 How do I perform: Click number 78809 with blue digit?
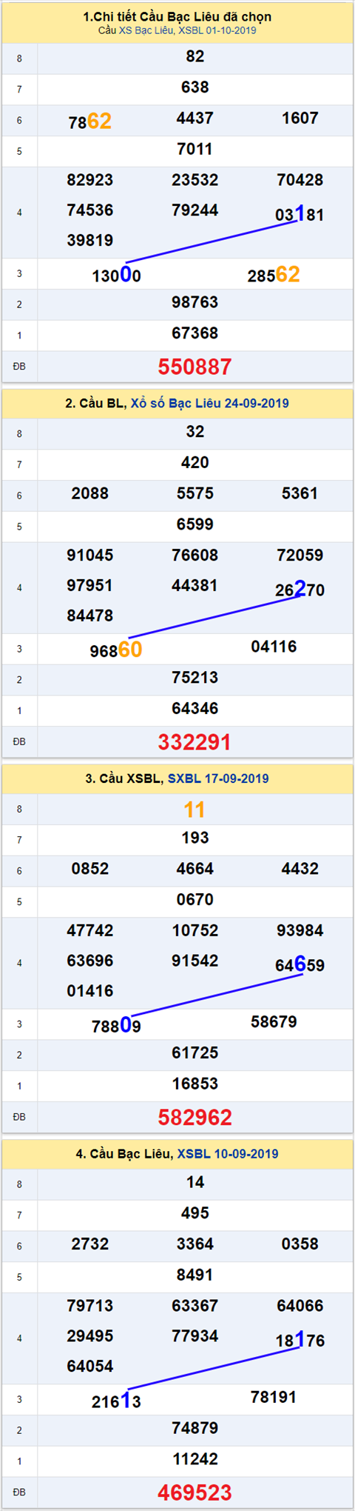point(117,1026)
